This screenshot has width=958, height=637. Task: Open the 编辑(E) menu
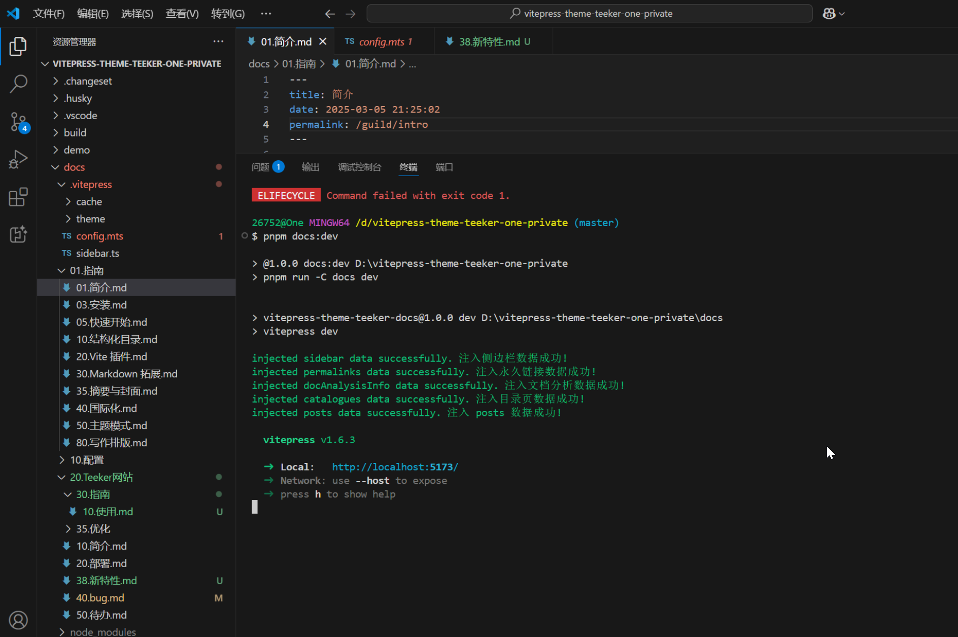click(93, 14)
